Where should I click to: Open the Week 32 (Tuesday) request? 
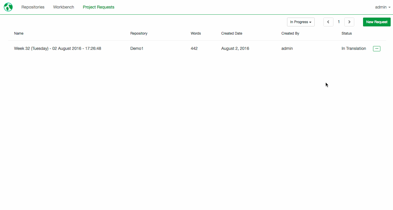click(x=58, y=48)
